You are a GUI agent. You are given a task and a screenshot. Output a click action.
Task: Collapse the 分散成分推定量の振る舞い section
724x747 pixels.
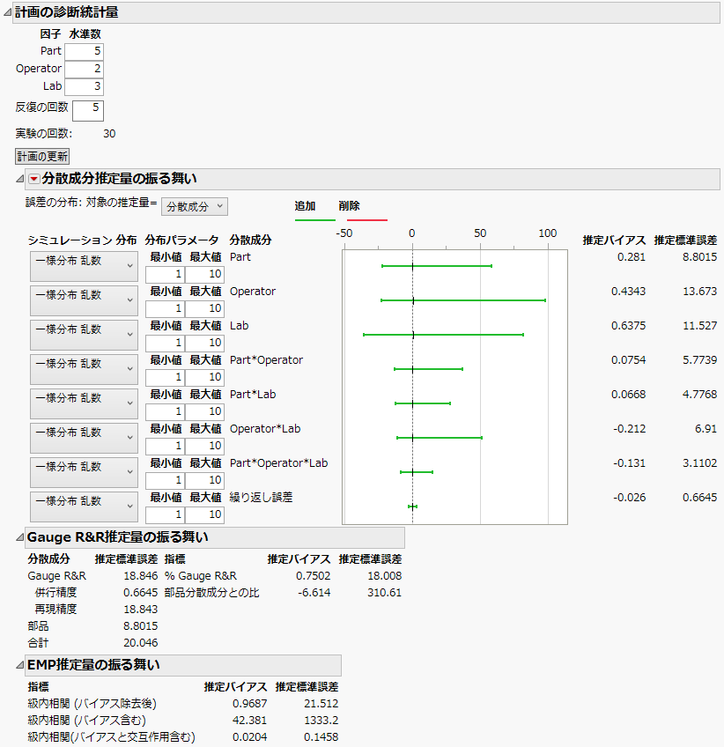click(x=18, y=178)
